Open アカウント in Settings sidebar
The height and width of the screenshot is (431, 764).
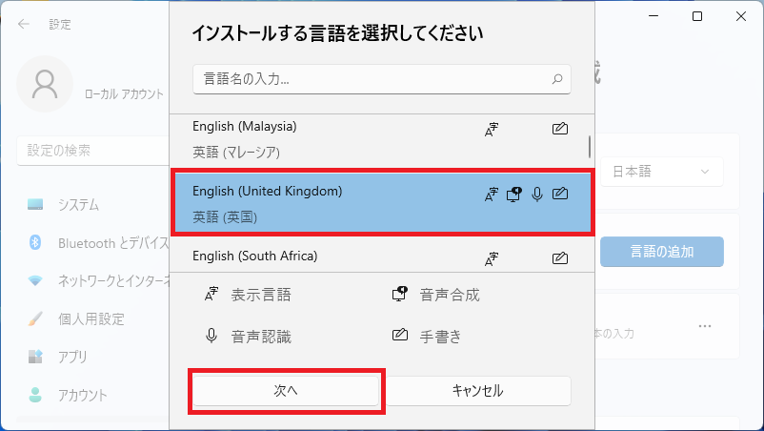[x=82, y=395]
